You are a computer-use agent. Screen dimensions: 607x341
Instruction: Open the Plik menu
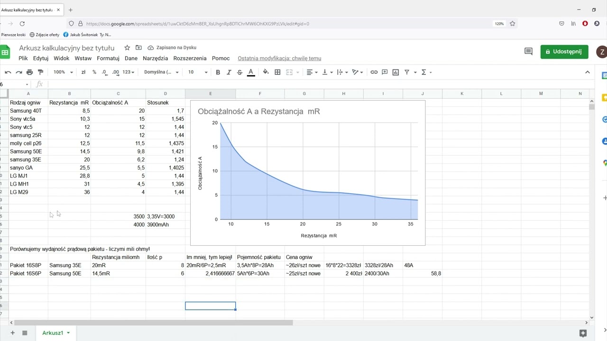[x=23, y=58]
